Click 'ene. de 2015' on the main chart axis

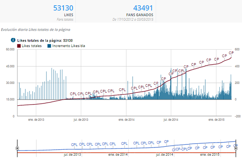[x=216, y=119]
